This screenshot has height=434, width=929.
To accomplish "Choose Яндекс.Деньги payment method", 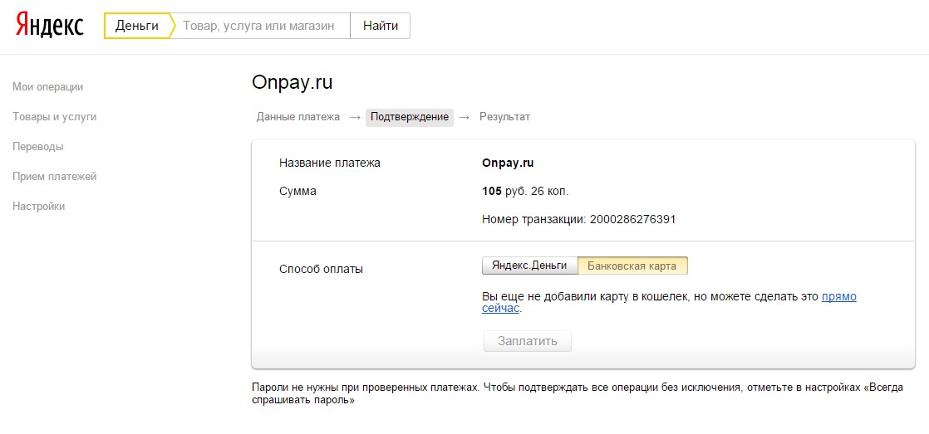I will (529, 266).
